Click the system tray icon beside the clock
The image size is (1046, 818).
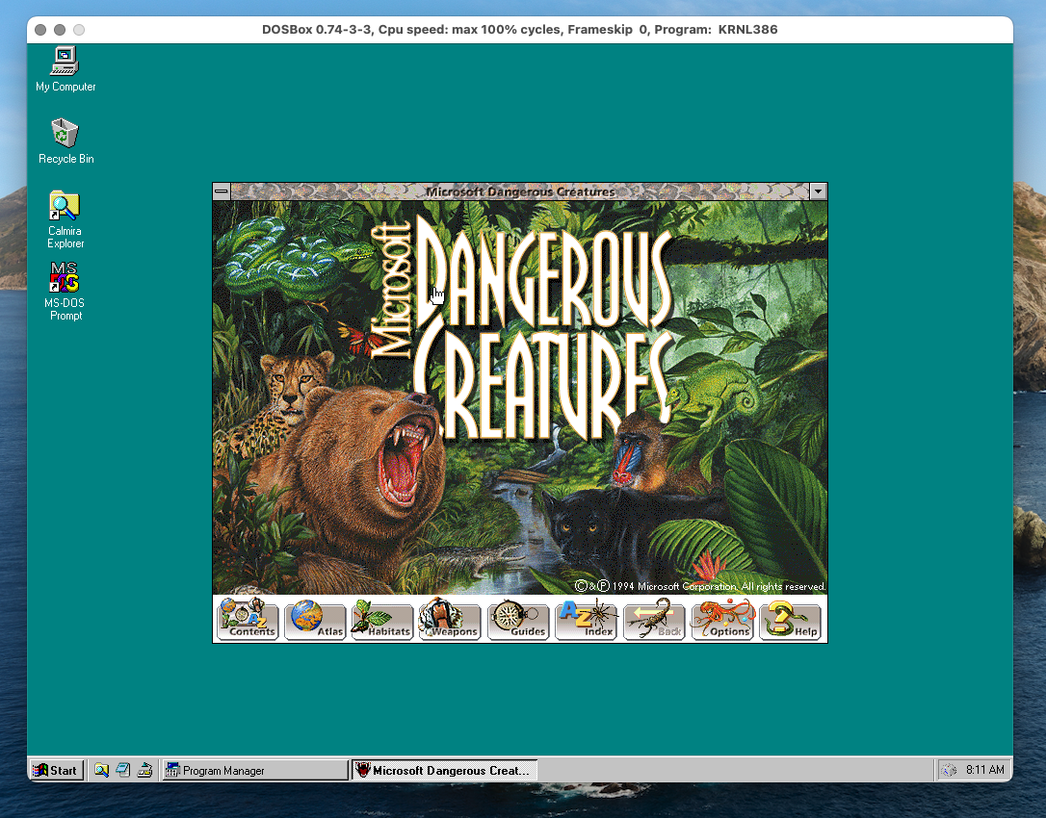pyautogui.click(x=948, y=771)
